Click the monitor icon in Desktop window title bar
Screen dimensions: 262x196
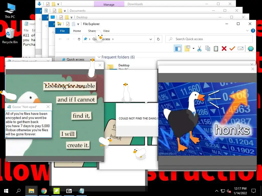click(x=53, y=17)
